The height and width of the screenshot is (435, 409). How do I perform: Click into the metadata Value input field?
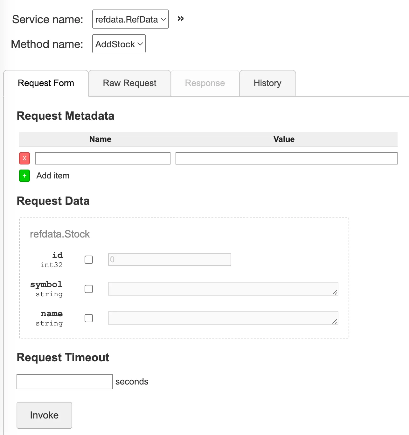pyautogui.click(x=286, y=158)
